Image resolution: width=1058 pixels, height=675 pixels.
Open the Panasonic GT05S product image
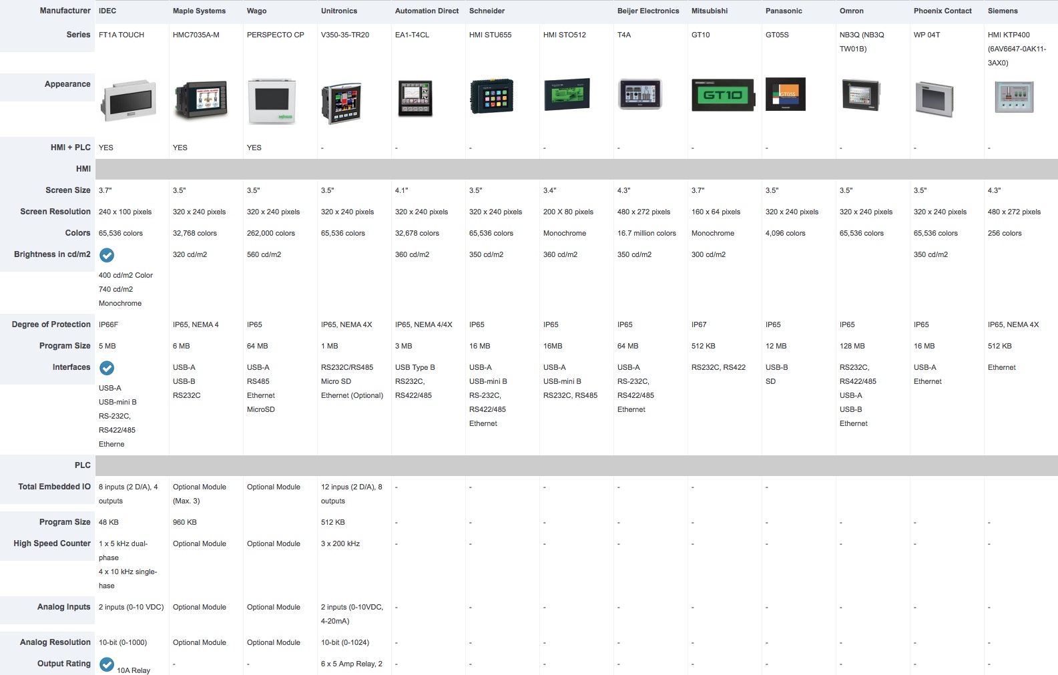pyautogui.click(x=785, y=94)
